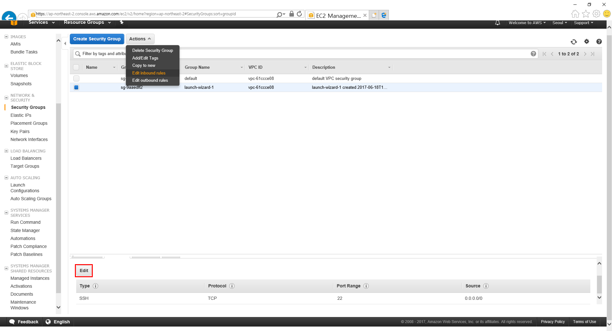Choose Copy to new menu item
The image size is (612, 331).
pos(153,65)
